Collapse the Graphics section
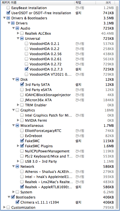120x211 pixels. (14, 110)
